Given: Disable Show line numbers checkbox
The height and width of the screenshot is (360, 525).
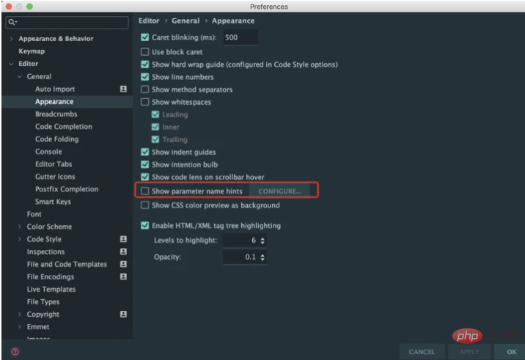Looking at the screenshot, I should tap(145, 77).
